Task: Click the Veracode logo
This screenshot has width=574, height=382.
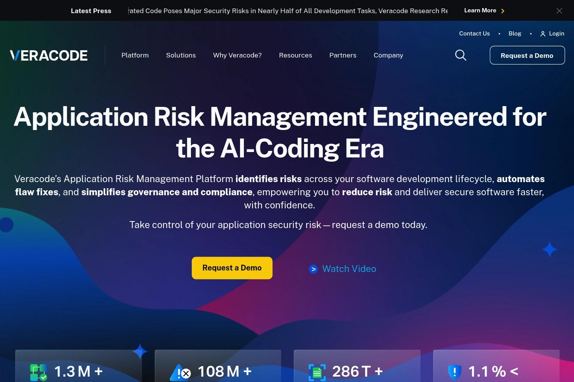Action: (x=49, y=56)
